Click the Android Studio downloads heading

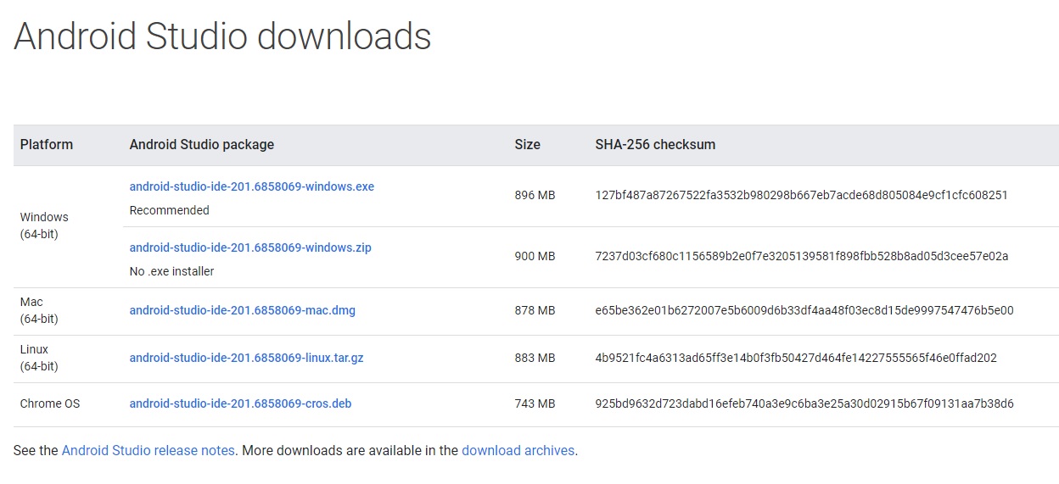pos(222,36)
